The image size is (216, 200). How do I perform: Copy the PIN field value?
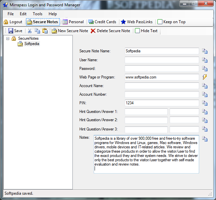(x=205, y=103)
